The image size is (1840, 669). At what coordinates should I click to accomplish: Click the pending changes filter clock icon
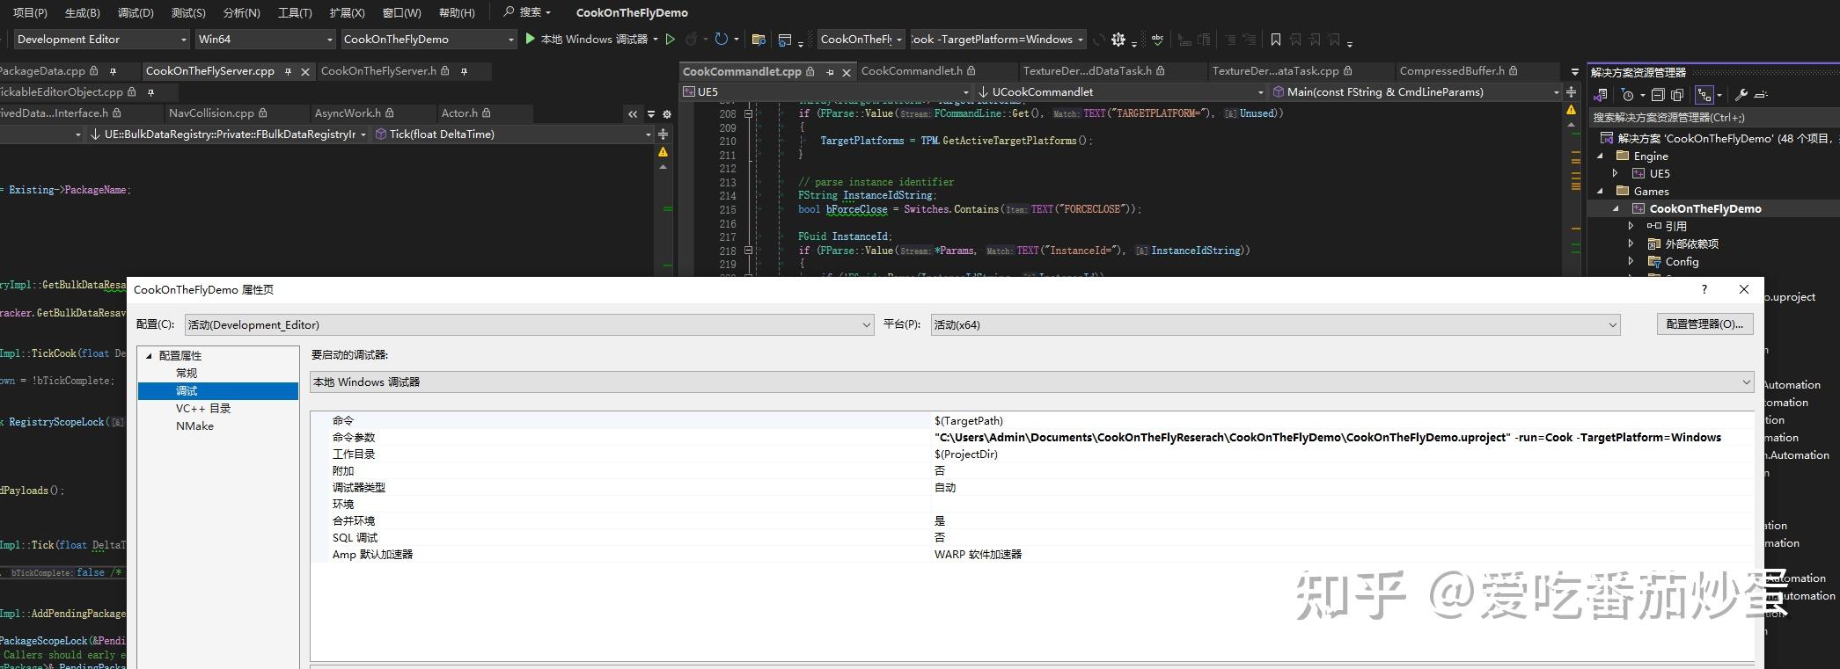(1627, 95)
